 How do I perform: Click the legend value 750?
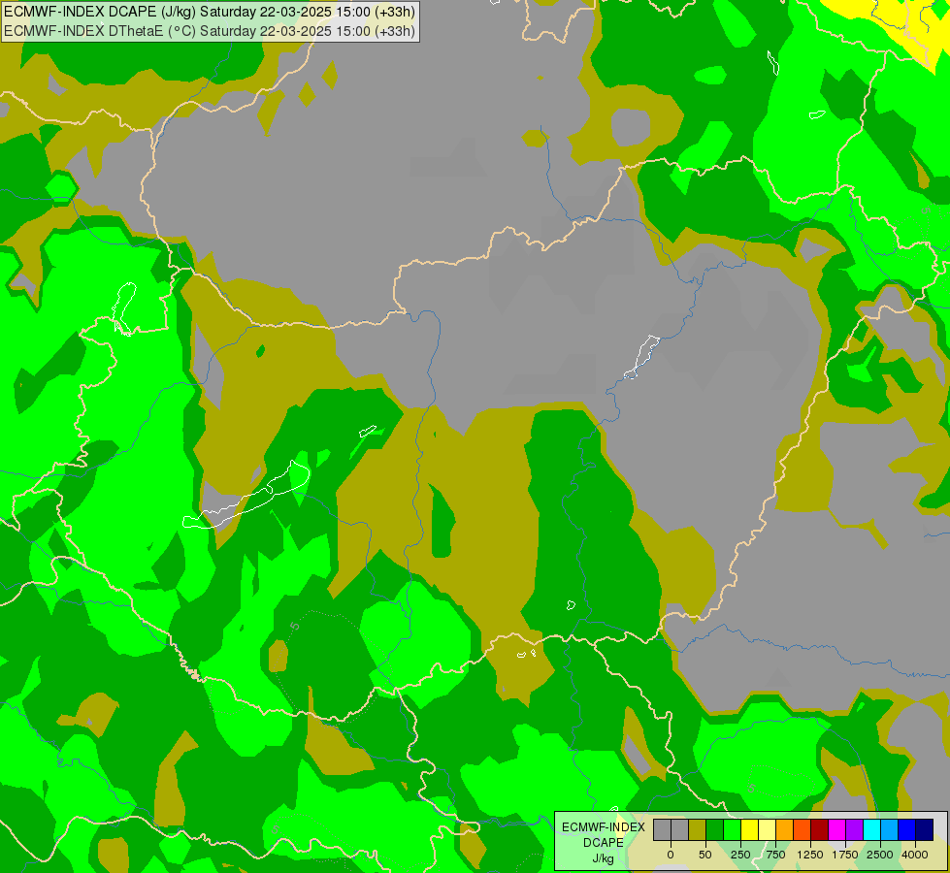click(775, 855)
